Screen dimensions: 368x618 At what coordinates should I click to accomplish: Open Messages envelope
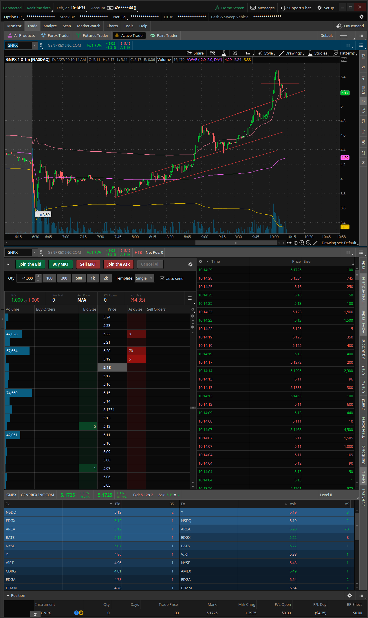pyautogui.click(x=262, y=8)
